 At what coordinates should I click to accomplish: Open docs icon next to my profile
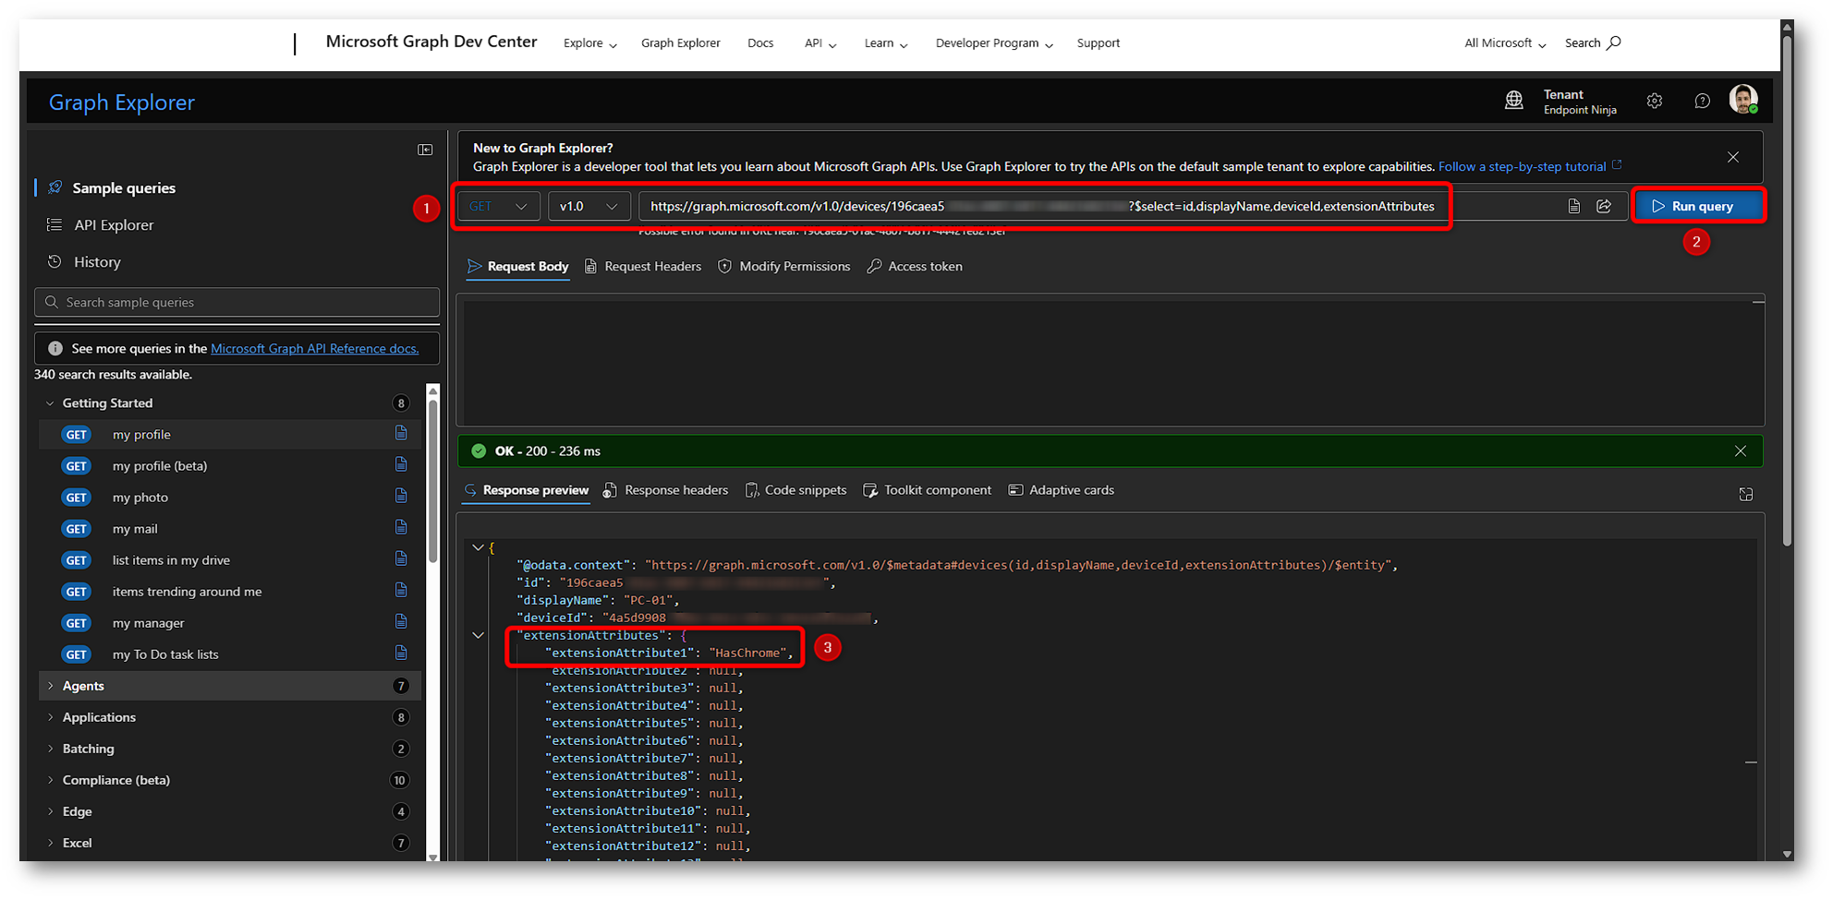point(401,433)
